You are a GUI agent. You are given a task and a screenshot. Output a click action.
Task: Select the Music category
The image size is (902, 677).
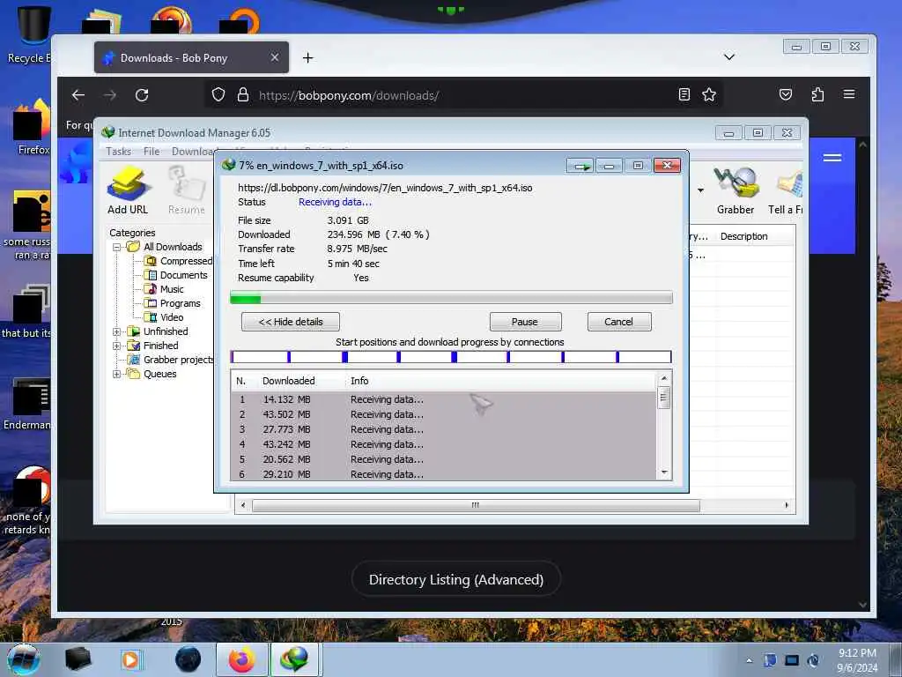(x=165, y=289)
